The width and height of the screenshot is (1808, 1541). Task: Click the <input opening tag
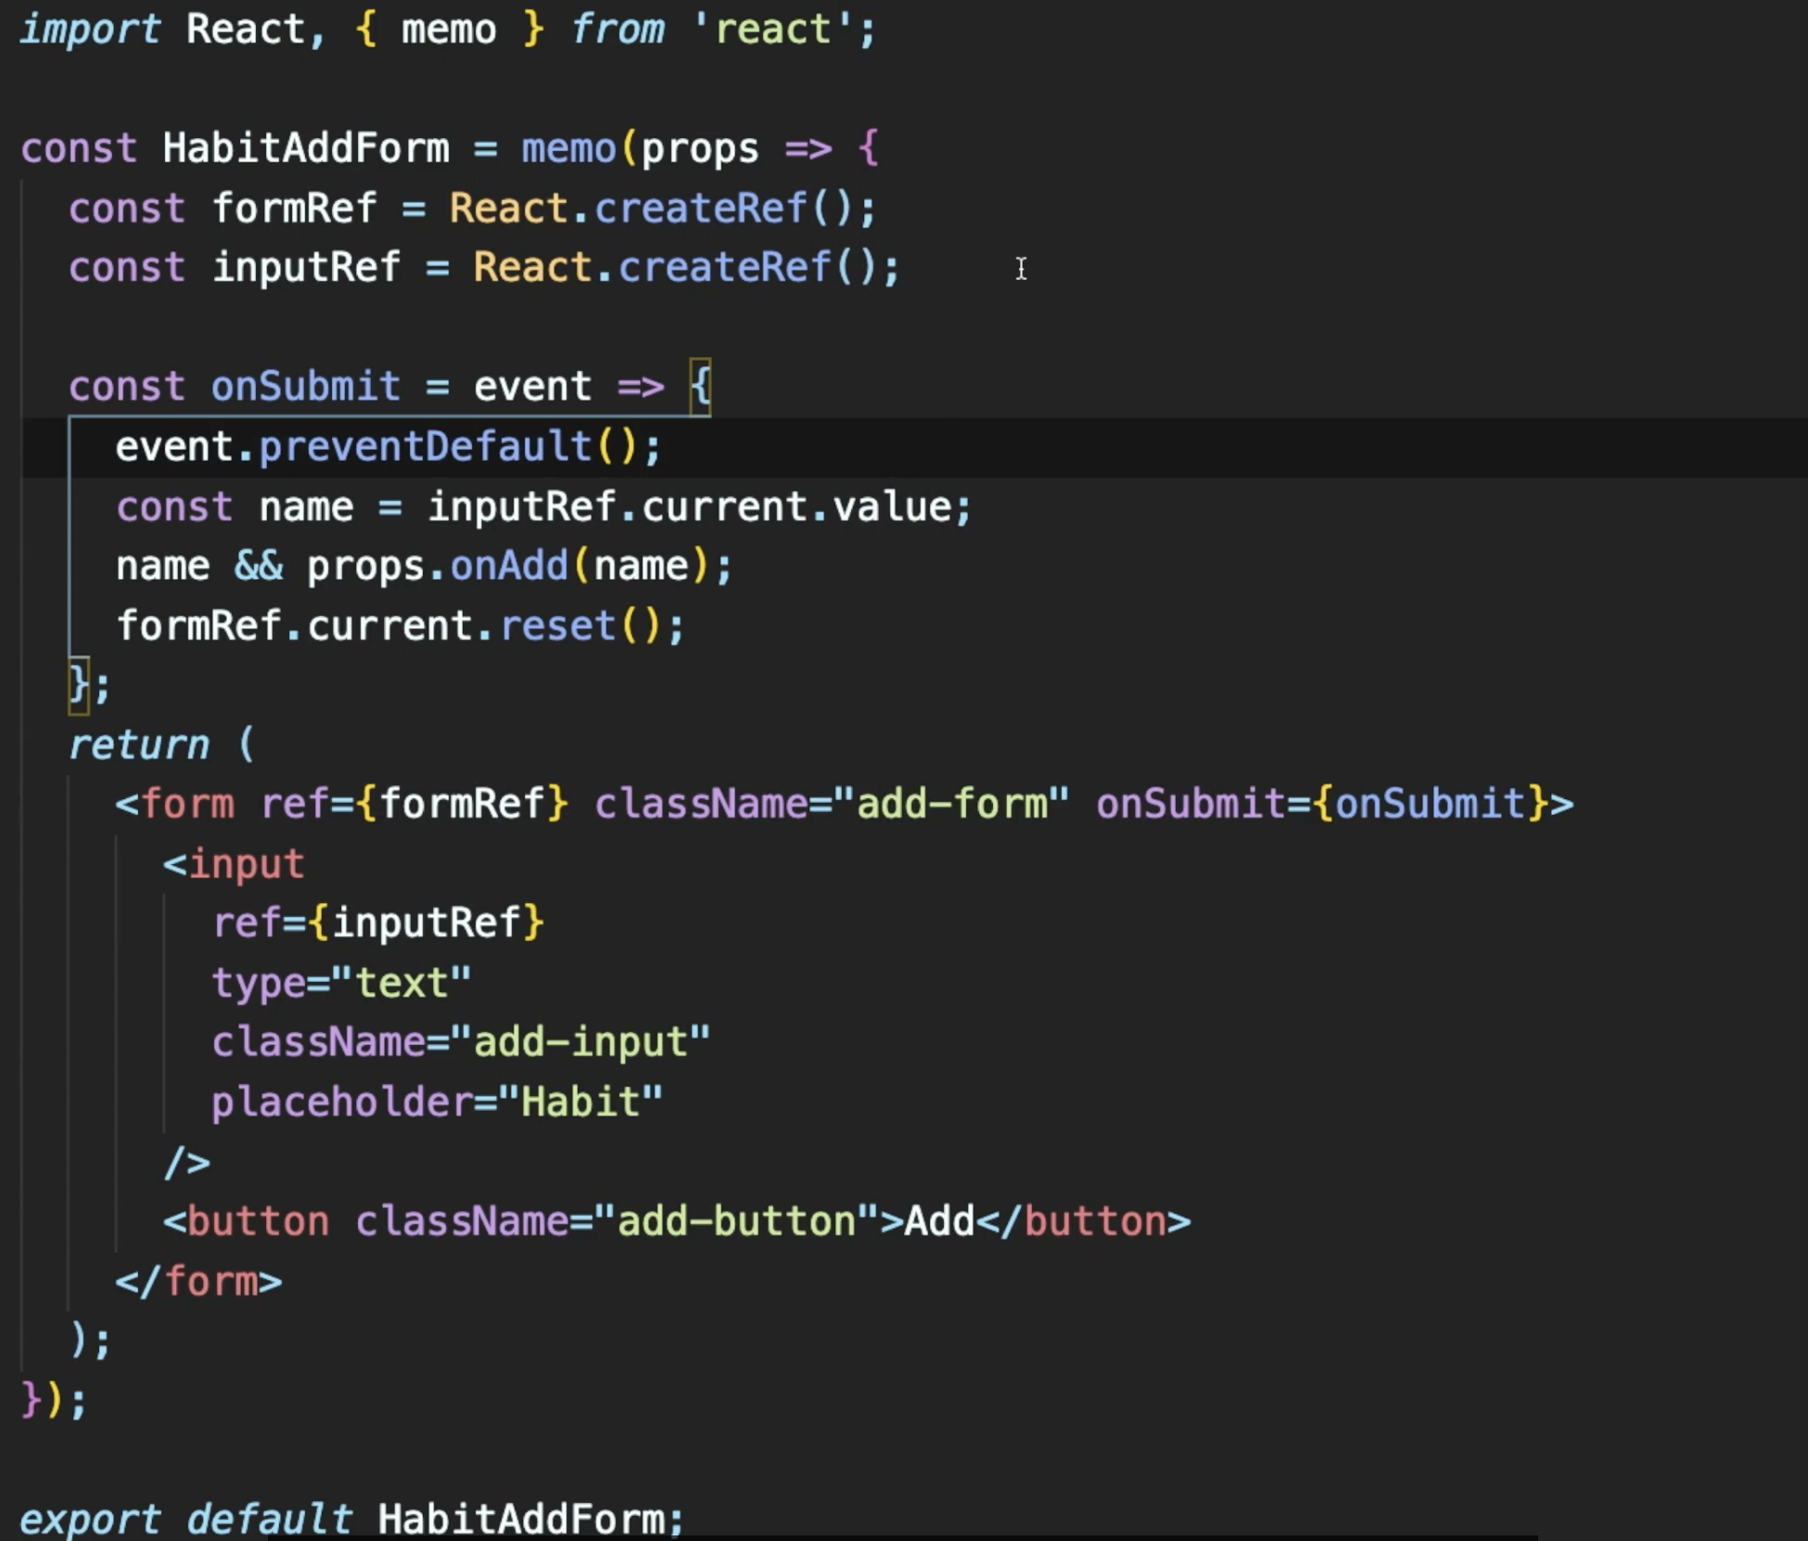pyautogui.click(x=234, y=864)
